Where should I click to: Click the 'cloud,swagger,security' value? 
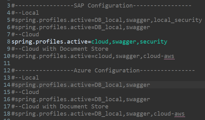(x=129, y=42)
